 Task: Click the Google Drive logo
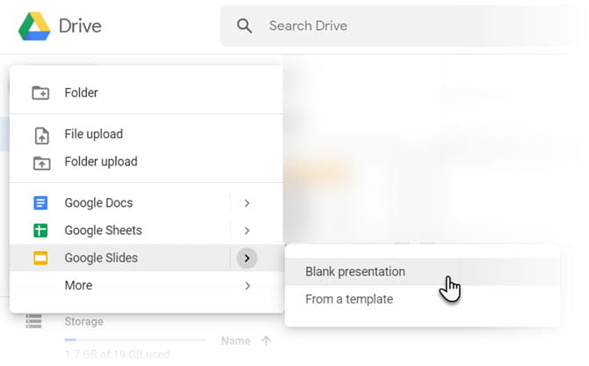click(x=34, y=26)
